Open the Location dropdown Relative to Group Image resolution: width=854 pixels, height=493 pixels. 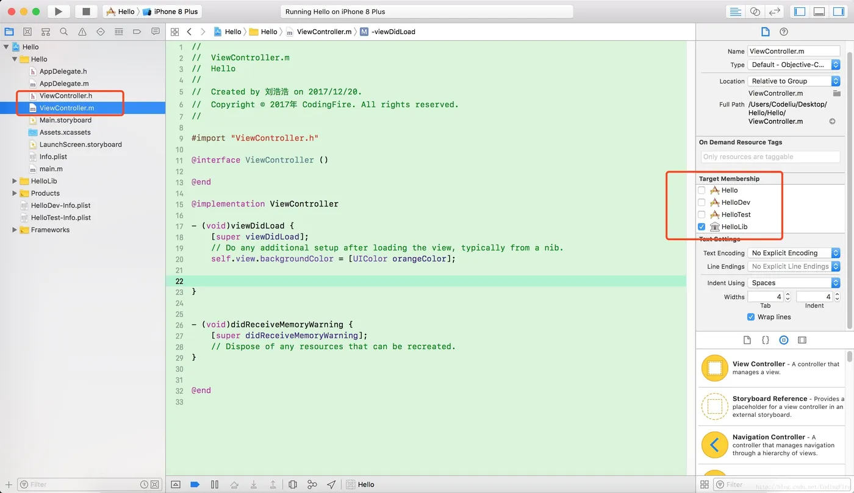[x=794, y=81]
